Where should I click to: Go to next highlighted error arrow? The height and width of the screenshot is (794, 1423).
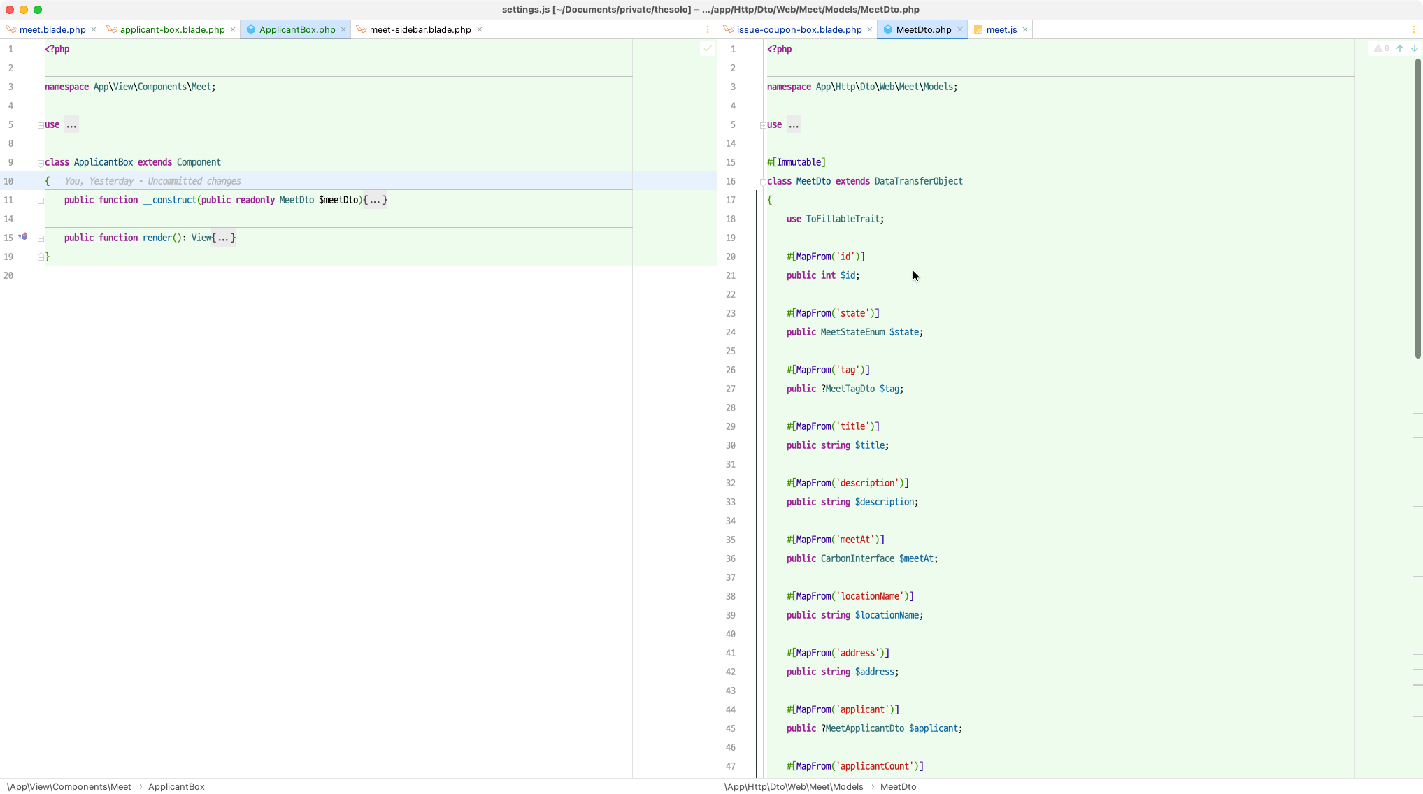pos(1414,49)
